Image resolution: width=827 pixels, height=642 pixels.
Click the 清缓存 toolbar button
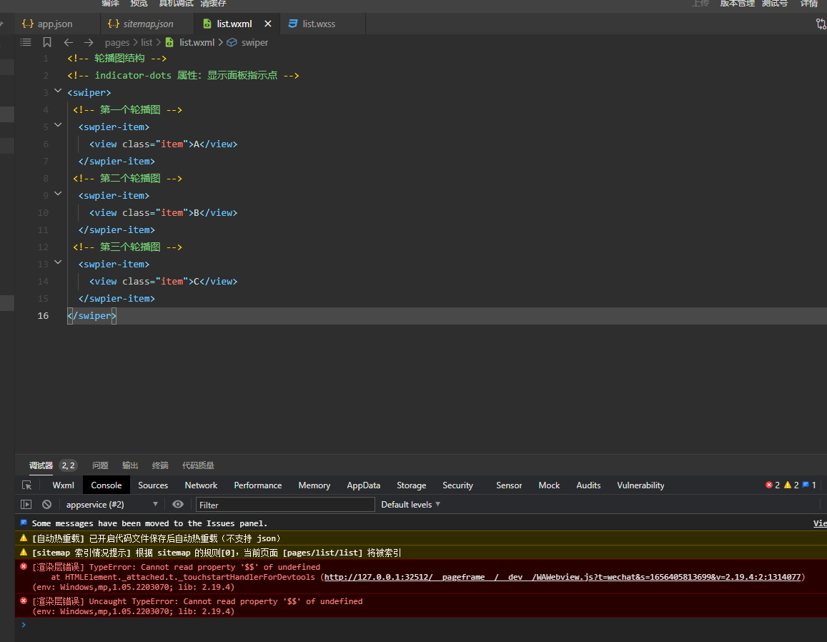(213, 4)
